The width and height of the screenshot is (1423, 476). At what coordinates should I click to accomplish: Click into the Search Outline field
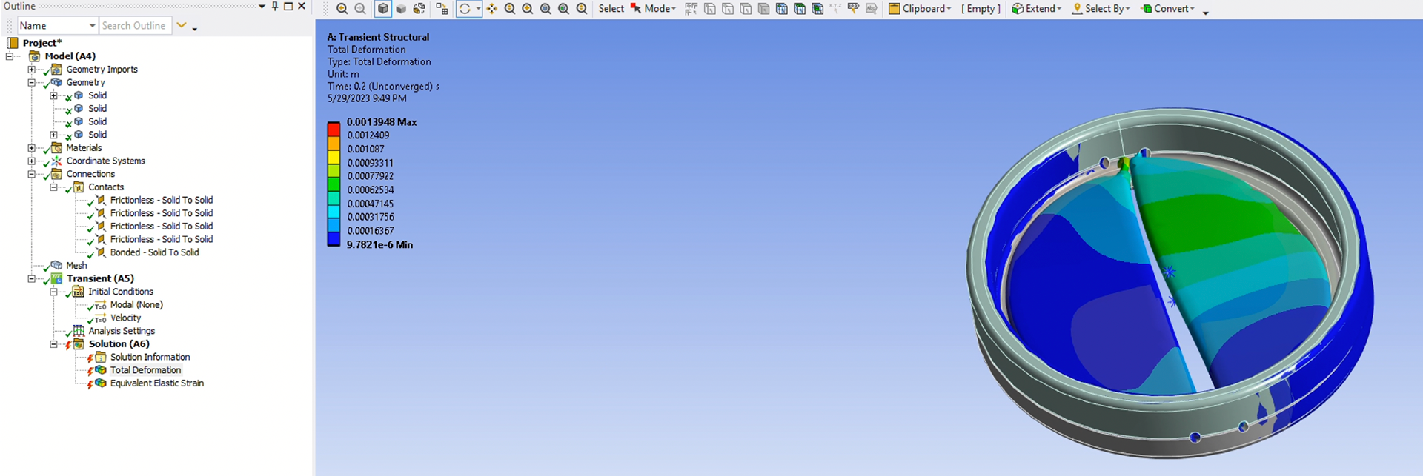[x=136, y=25]
